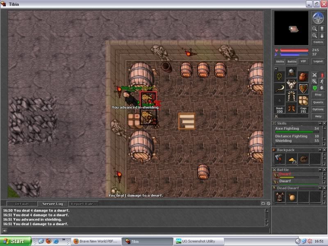Toggle the chat say volume button

pos(5,230)
